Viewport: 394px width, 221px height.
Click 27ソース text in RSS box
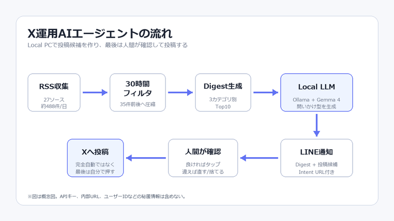click(x=54, y=100)
